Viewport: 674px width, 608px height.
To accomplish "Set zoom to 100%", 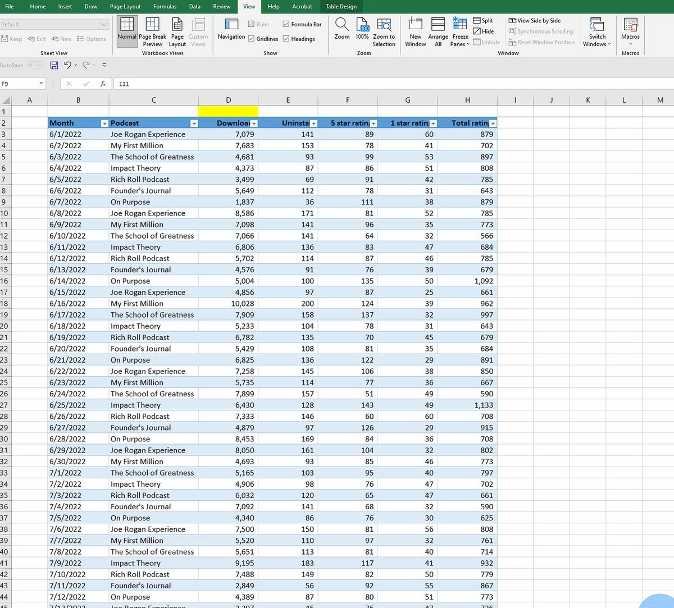I will tap(362, 29).
